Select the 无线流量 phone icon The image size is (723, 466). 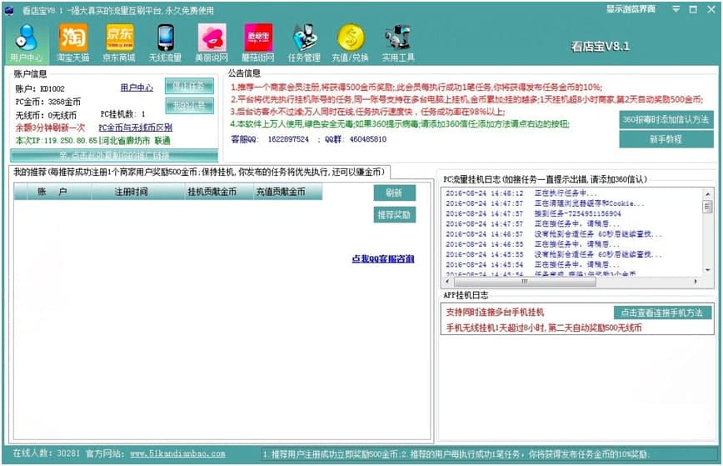(165, 43)
